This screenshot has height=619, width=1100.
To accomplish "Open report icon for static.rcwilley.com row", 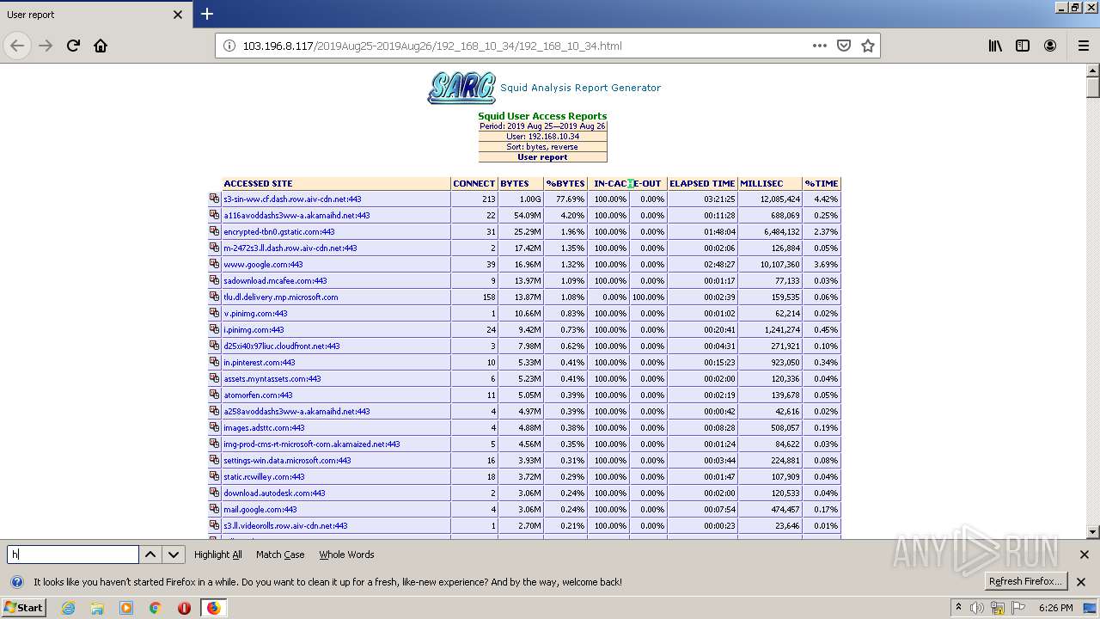I will pos(215,476).
